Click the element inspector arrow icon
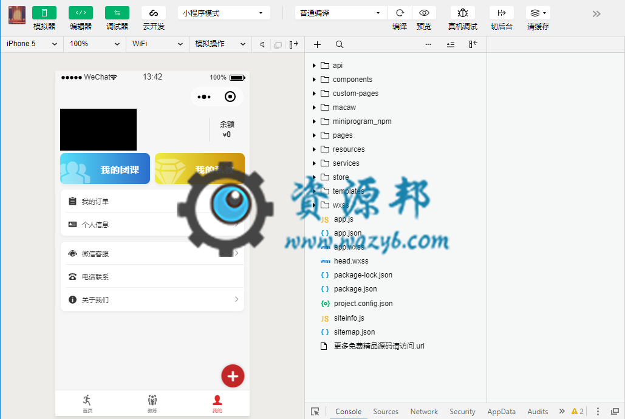Screen dimensions: 625x419 click(x=315, y=412)
